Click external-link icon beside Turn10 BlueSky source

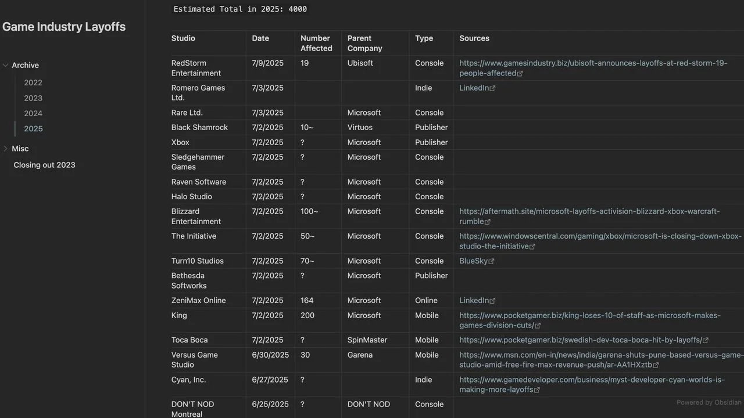[492, 262]
